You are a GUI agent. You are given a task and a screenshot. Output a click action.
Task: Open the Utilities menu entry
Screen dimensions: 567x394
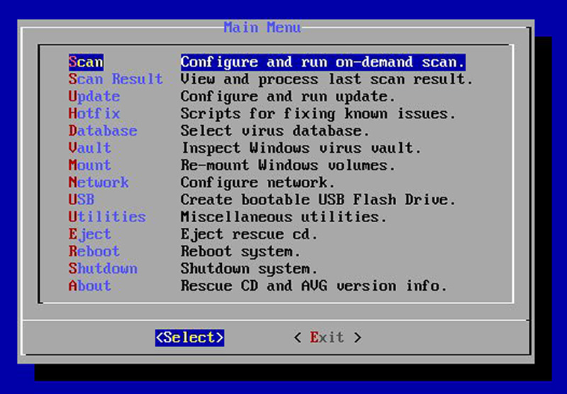[107, 217]
